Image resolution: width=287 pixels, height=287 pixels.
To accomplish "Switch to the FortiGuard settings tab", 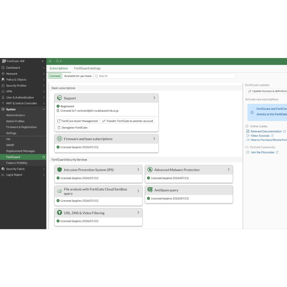I will 87,68.
